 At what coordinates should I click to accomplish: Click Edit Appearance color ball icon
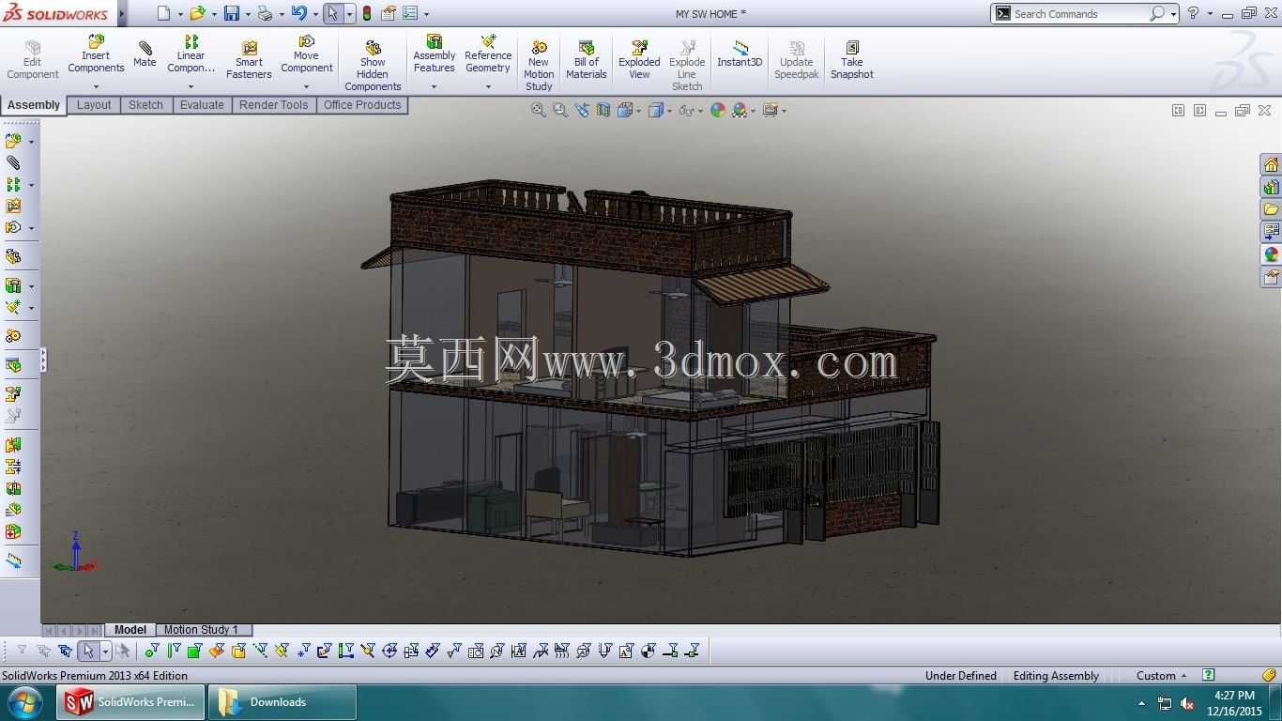coord(718,110)
